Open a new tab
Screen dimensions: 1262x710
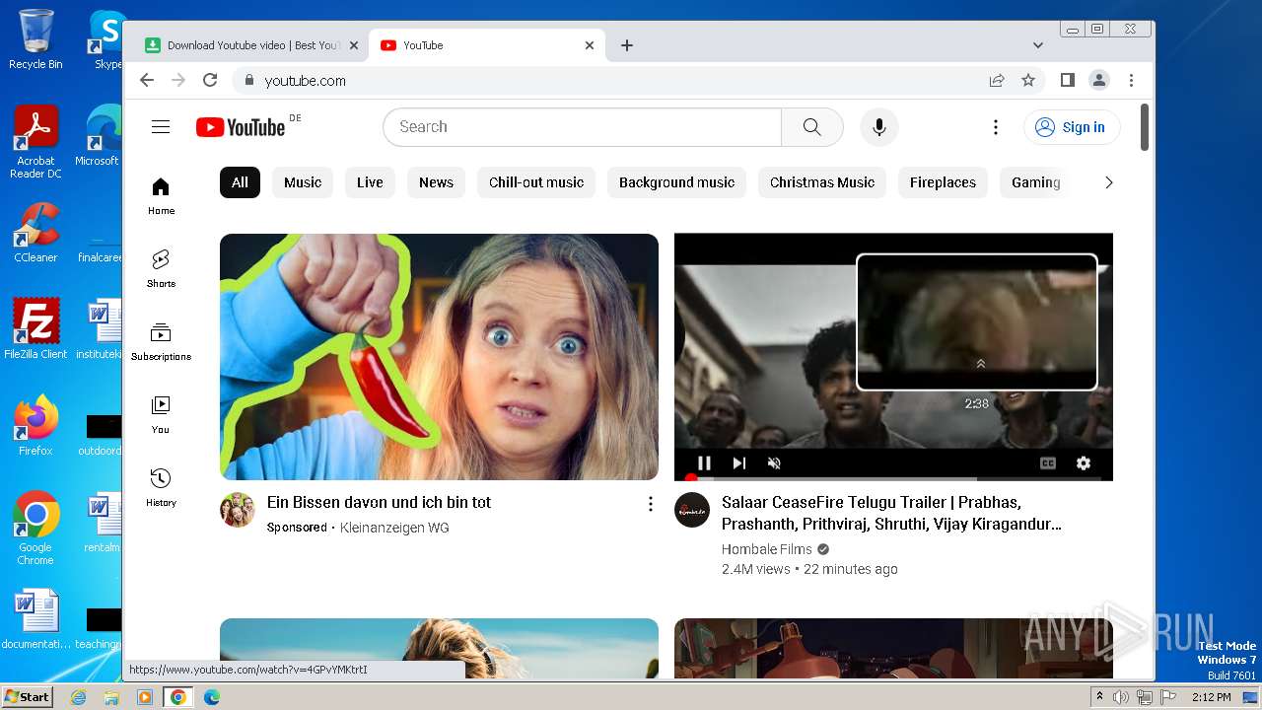(x=627, y=45)
